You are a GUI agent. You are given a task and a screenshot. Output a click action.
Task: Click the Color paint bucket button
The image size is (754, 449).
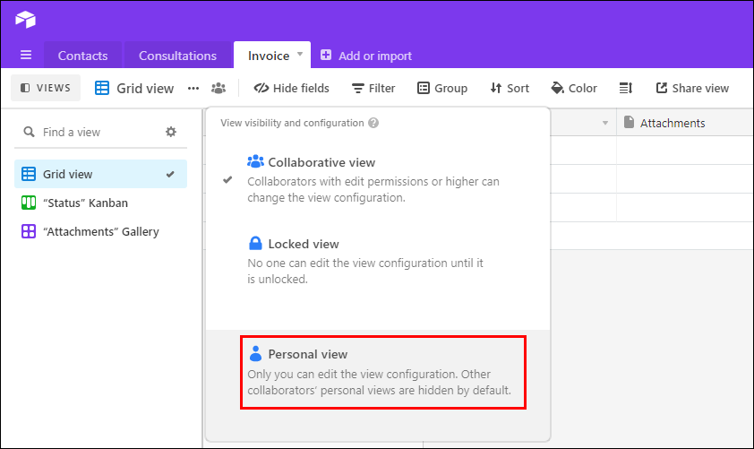tap(574, 88)
